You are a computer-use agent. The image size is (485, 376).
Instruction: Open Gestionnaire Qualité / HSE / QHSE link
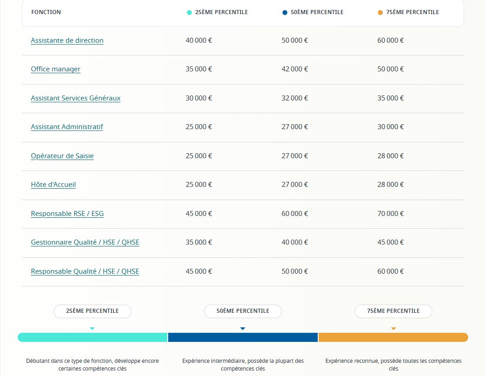(85, 242)
